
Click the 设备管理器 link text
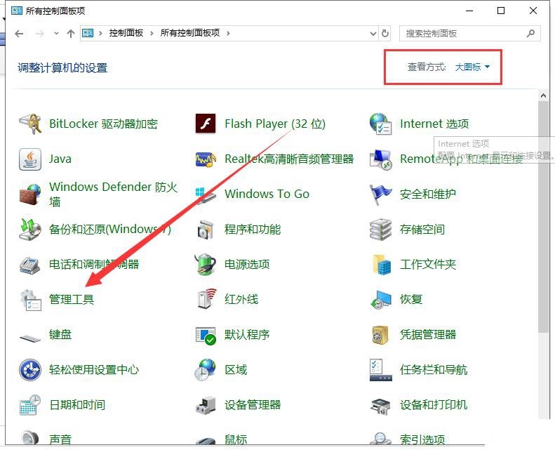(253, 404)
